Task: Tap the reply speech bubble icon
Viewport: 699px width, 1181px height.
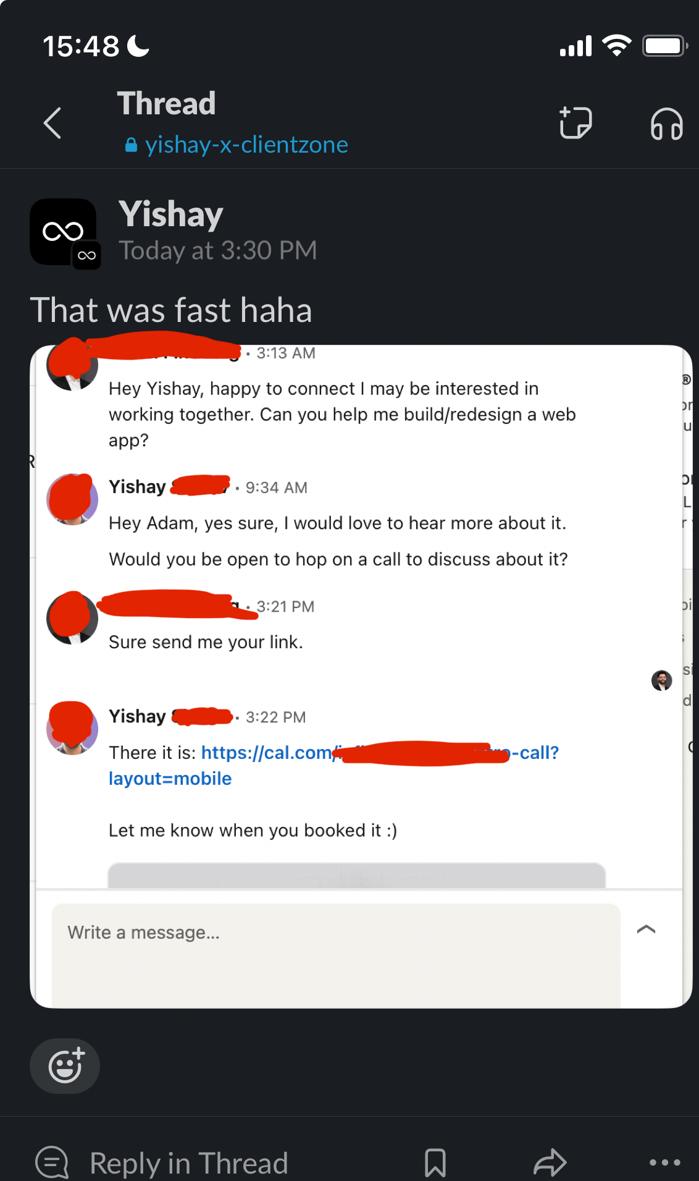Action: click(52, 1162)
